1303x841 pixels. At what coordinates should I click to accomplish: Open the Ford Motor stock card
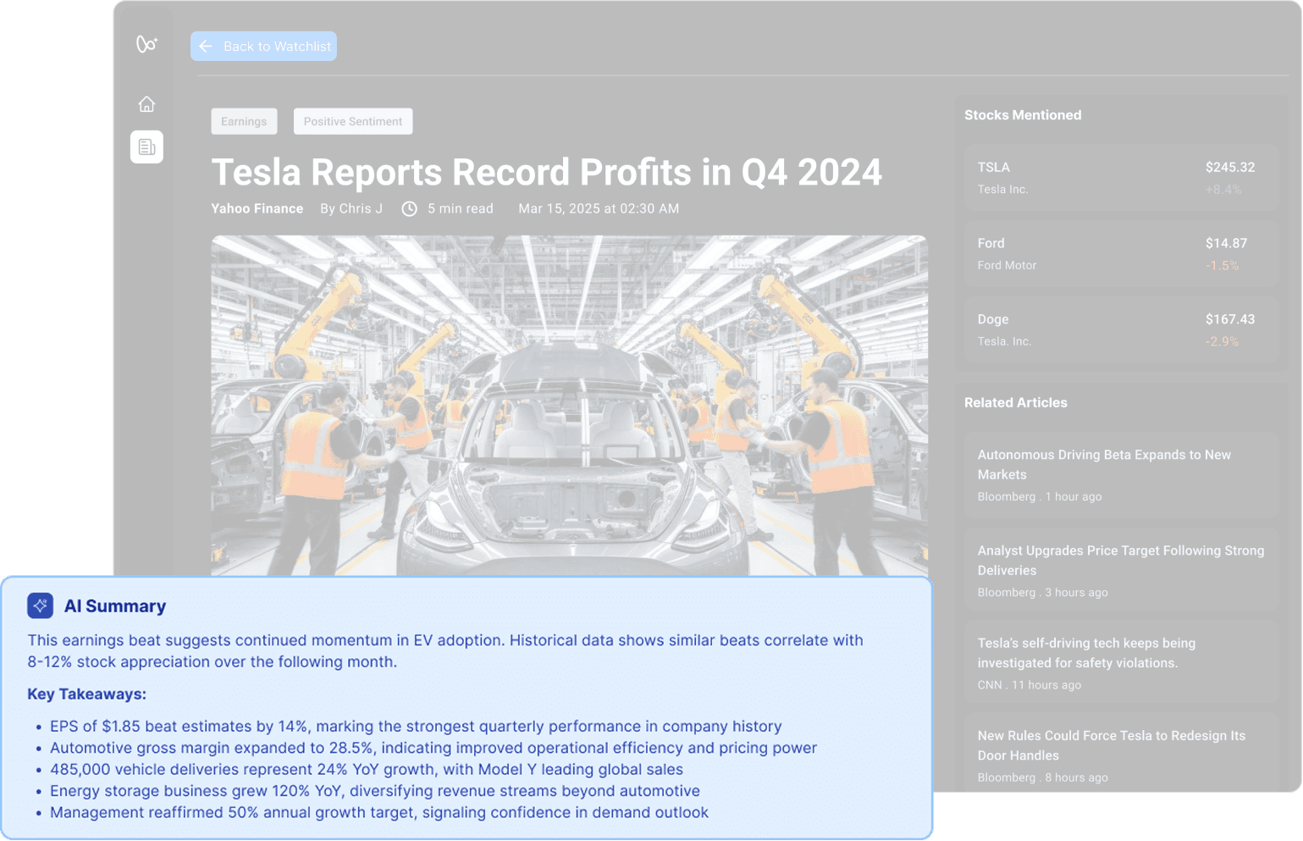coord(1120,253)
